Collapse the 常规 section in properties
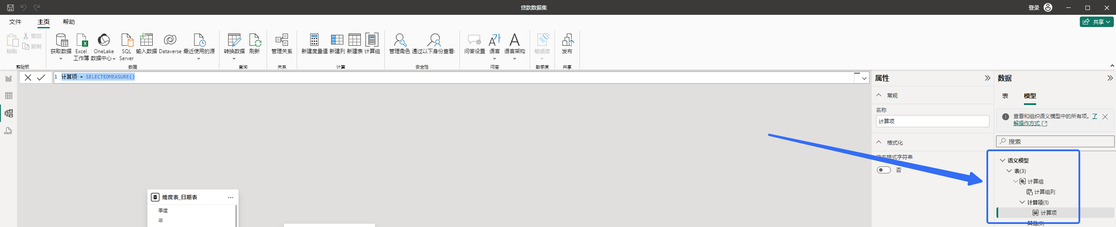The height and width of the screenshot is (227, 1116). (x=879, y=95)
